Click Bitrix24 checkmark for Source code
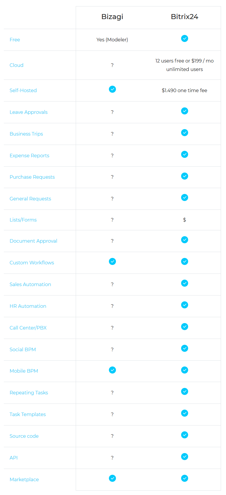This screenshot has height=495, width=226. (185, 435)
